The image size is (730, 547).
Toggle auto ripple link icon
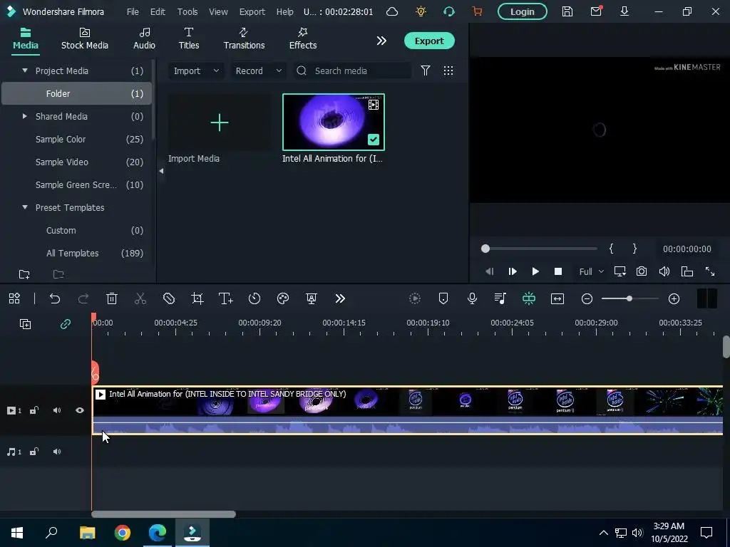pyautogui.click(x=65, y=324)
